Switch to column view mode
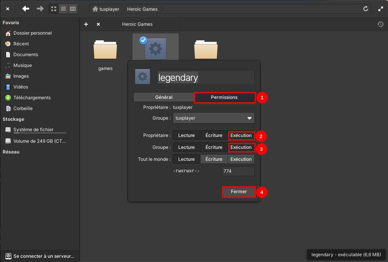 click(x=73, y=9)
